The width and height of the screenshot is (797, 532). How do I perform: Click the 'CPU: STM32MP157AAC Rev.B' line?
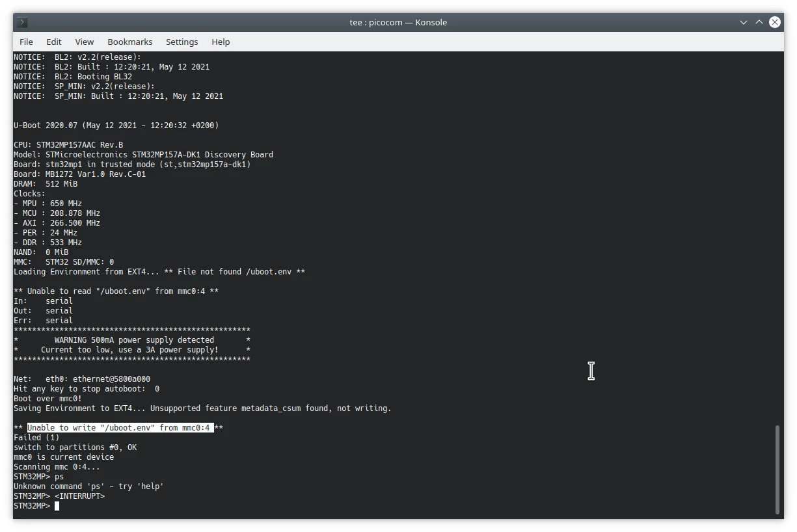coord(68,145)
